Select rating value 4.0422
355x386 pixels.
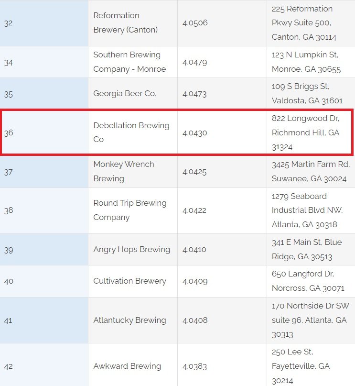tap(194, 210)
